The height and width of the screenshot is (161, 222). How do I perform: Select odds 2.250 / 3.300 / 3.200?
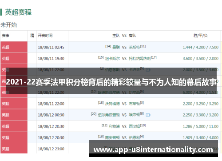[x=201, y=115]
